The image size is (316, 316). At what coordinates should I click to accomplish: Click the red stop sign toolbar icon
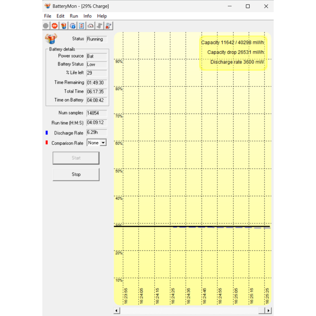[x=55, y=26]
